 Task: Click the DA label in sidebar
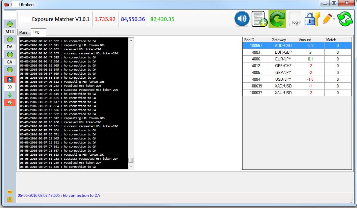9,47
